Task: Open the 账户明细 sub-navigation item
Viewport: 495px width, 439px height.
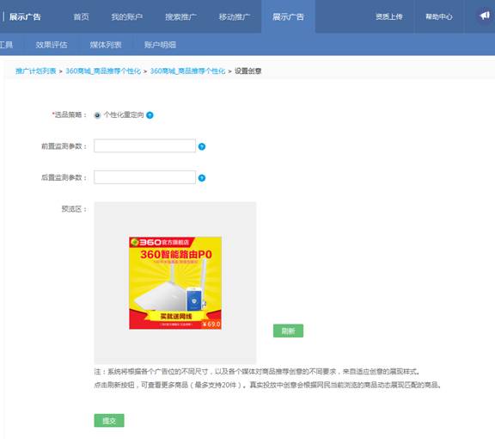Action: [160, 45]
